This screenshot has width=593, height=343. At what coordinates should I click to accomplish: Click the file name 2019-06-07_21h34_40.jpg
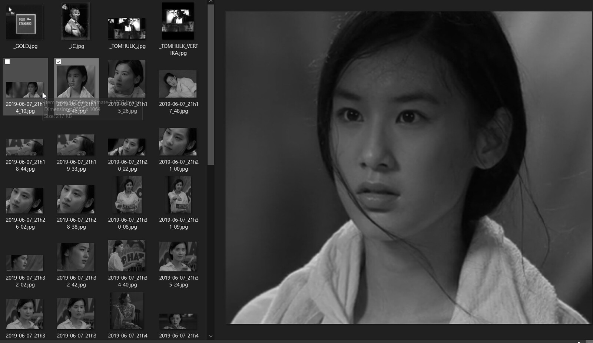127,281
